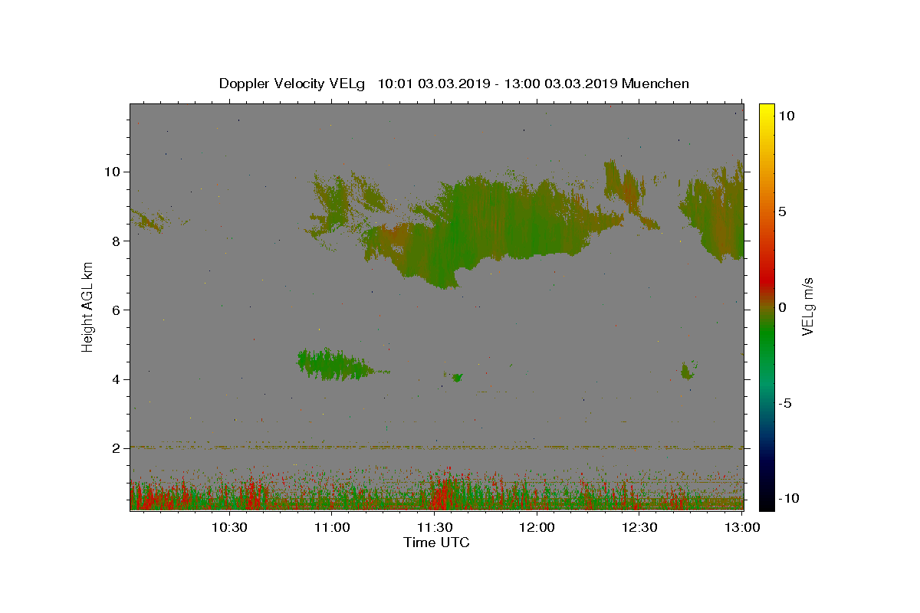Click the thin horizontal echo line at 2 km
The height and width of the screenshot is (613, 920).
[436, 446]
